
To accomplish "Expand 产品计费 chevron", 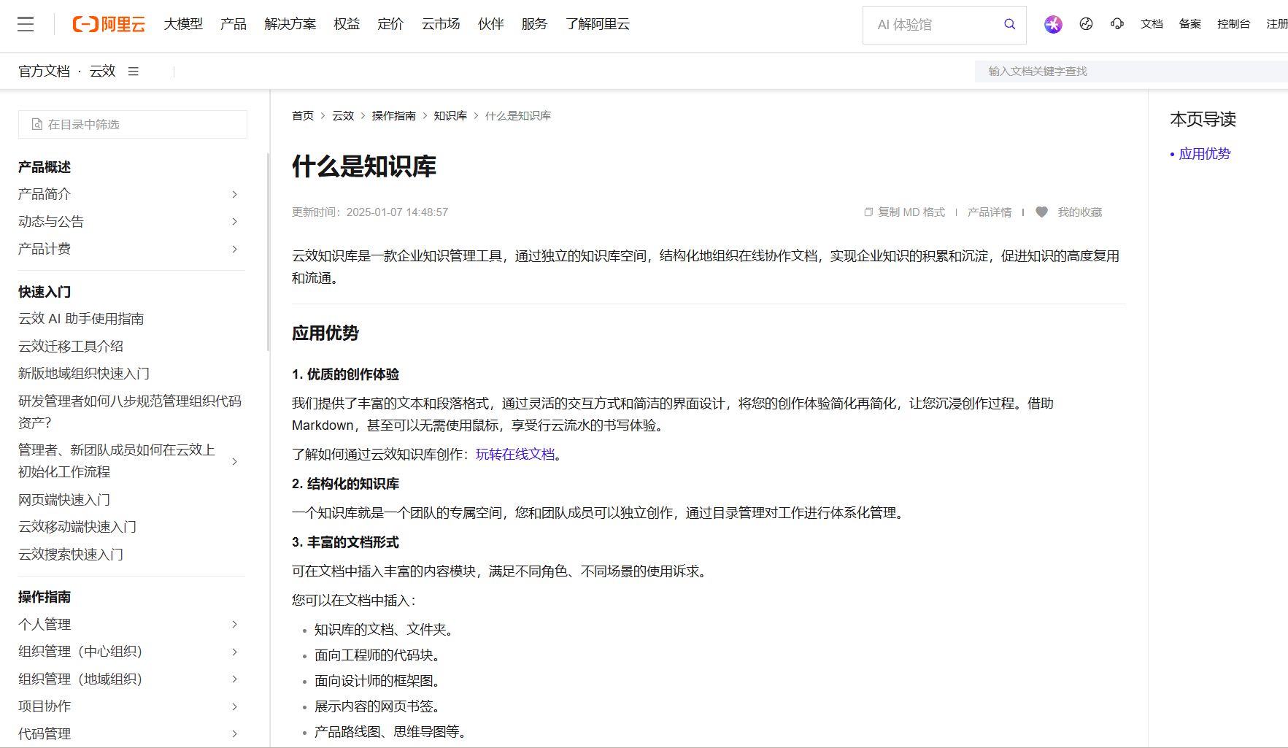I will (234, 249).
